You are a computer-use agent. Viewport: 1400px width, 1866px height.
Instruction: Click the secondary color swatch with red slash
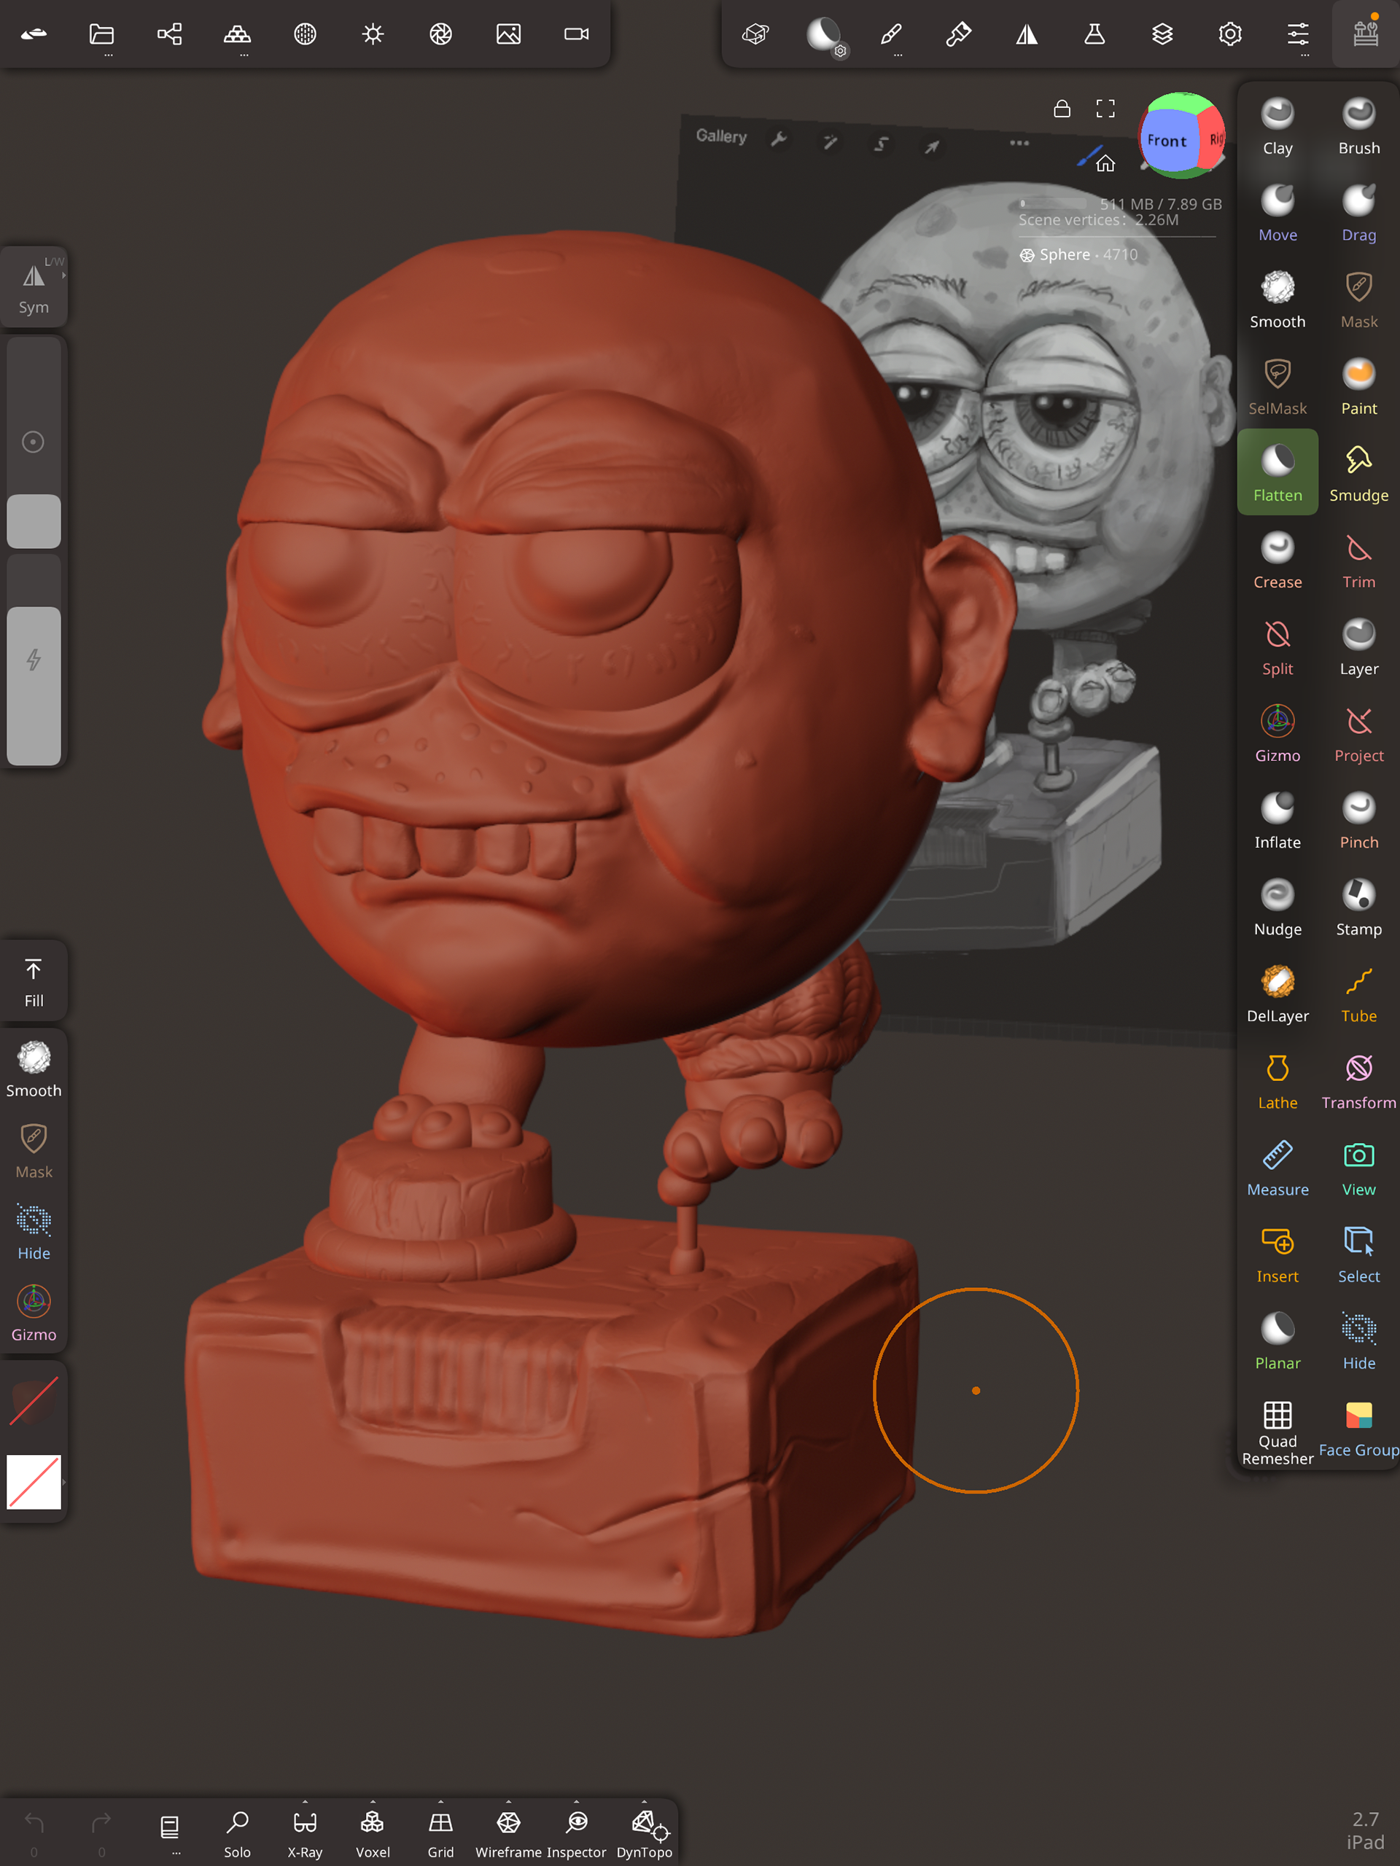click(34, 1481)
